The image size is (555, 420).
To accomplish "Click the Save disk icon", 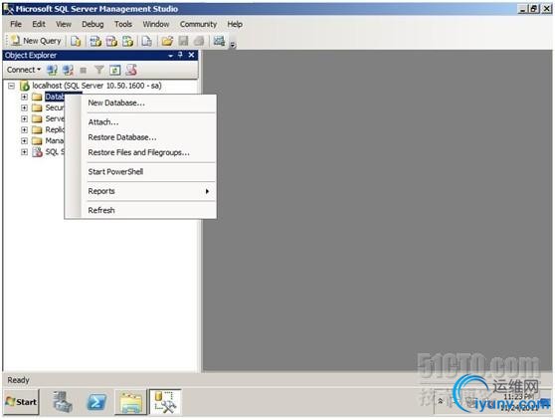I will click(183, 41).
